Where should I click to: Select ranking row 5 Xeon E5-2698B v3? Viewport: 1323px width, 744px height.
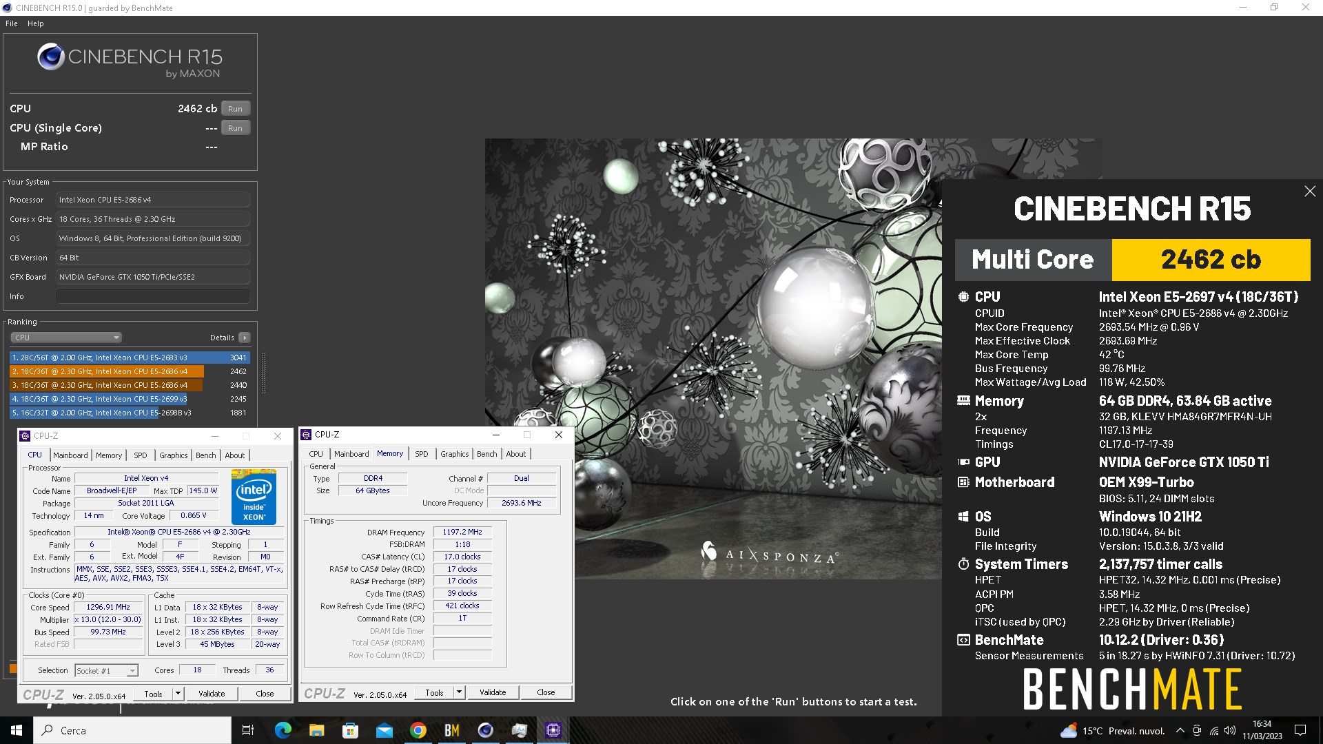click(x=130, y=413)
